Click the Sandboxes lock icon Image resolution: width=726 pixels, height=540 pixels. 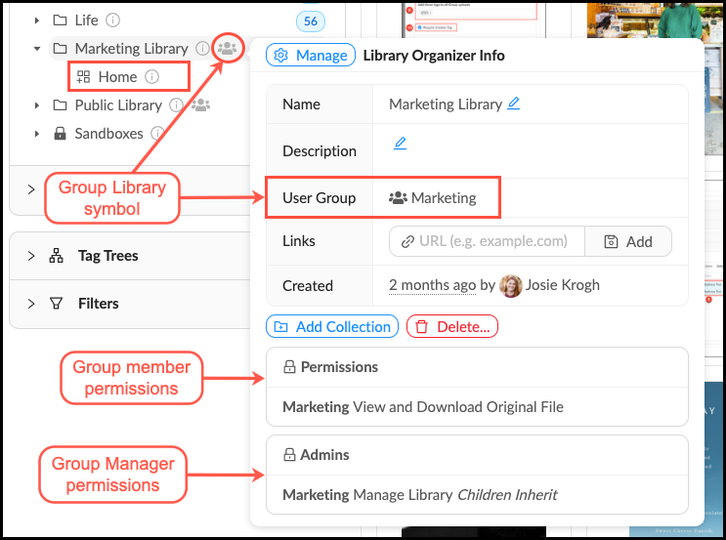[60, 133]
